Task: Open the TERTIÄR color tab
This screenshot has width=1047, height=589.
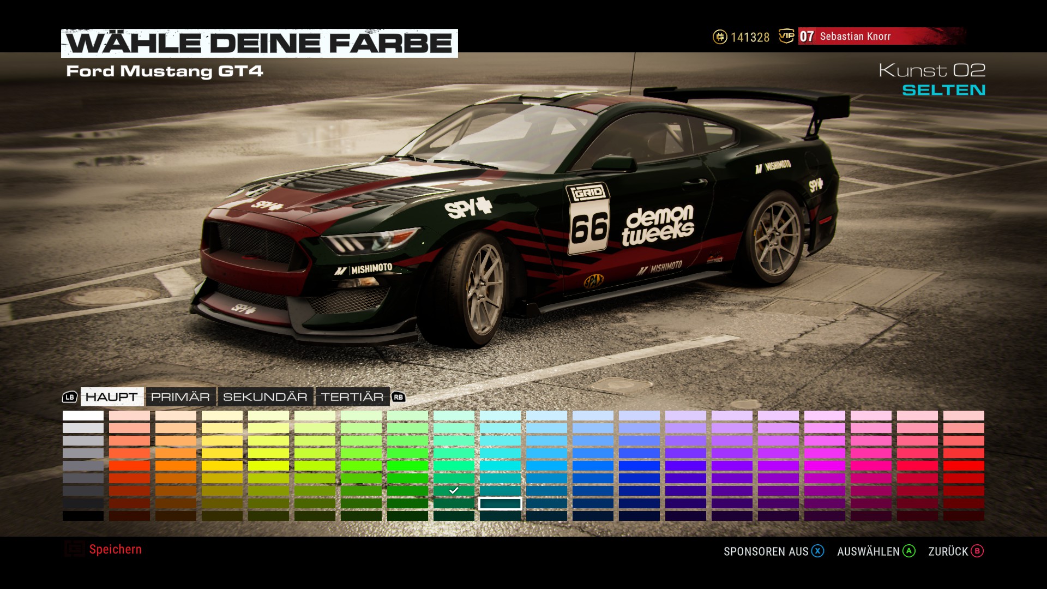Action: (352, 397)
